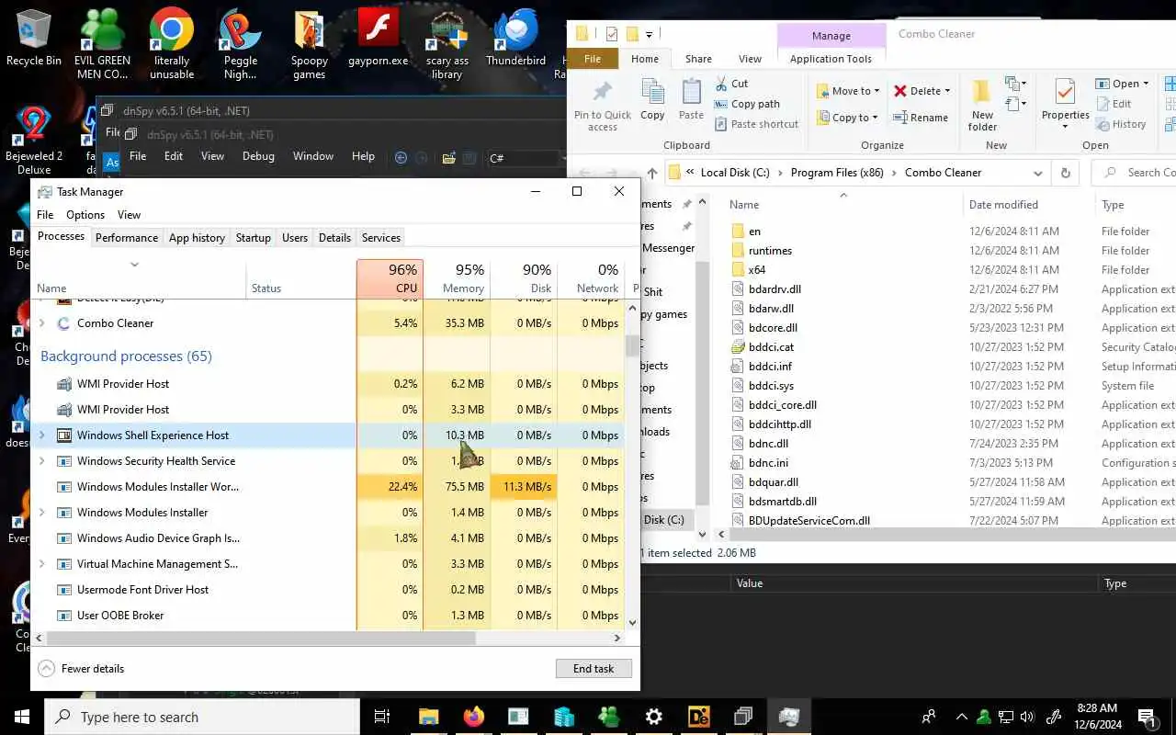1176x735 pixels.
Task: Switch to App history tab
Action: tap(197, 237)
